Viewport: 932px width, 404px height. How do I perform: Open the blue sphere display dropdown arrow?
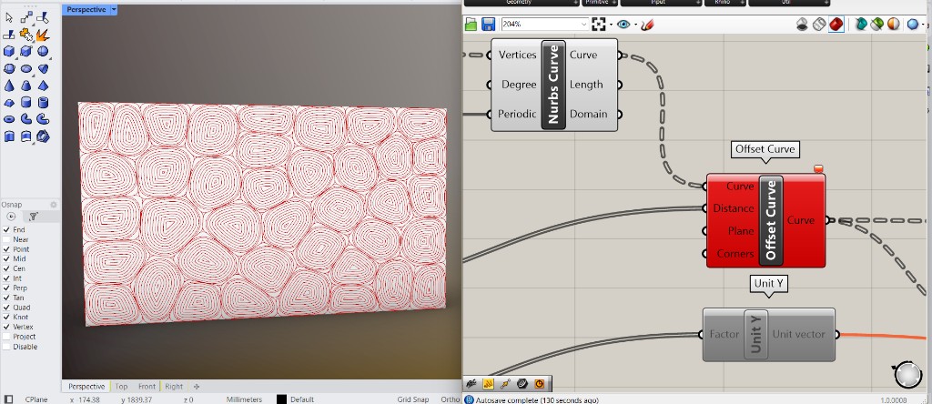(x=925, y=25)
